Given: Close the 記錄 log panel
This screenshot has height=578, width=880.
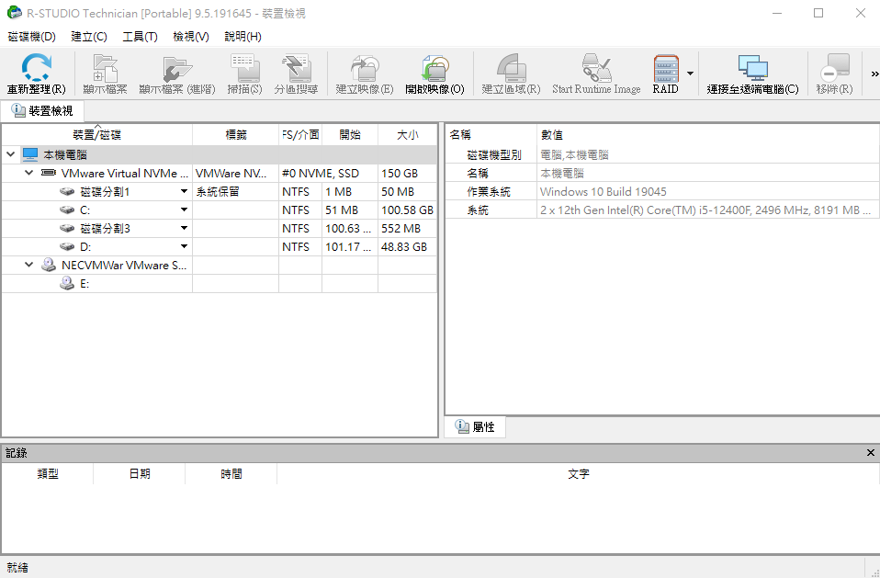Looking at the screenshot, I should click(871, 452).
